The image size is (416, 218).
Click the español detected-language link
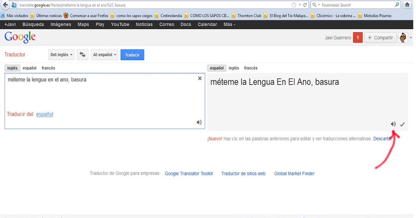click(x=44, y=114)
